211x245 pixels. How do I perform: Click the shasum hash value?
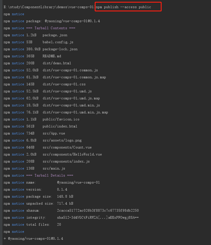[98, 211]
